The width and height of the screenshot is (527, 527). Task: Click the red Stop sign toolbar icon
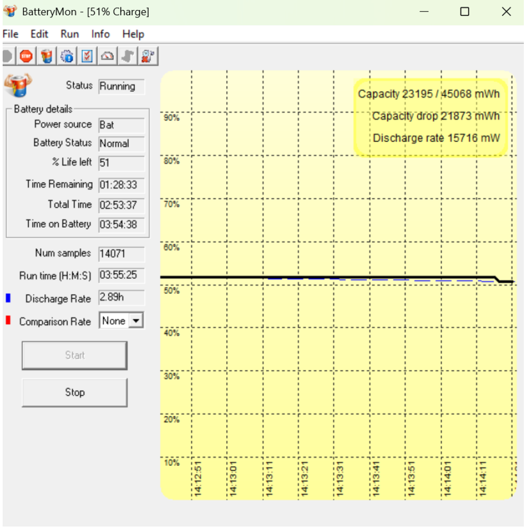[26, 56]
